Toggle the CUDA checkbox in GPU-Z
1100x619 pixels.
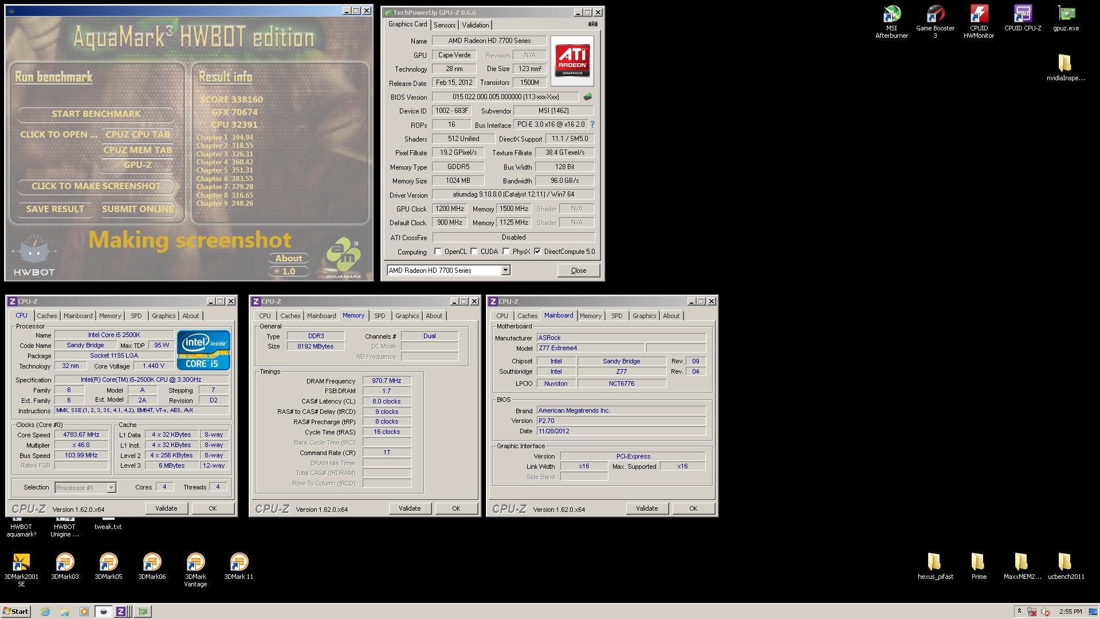pos(474,252)
